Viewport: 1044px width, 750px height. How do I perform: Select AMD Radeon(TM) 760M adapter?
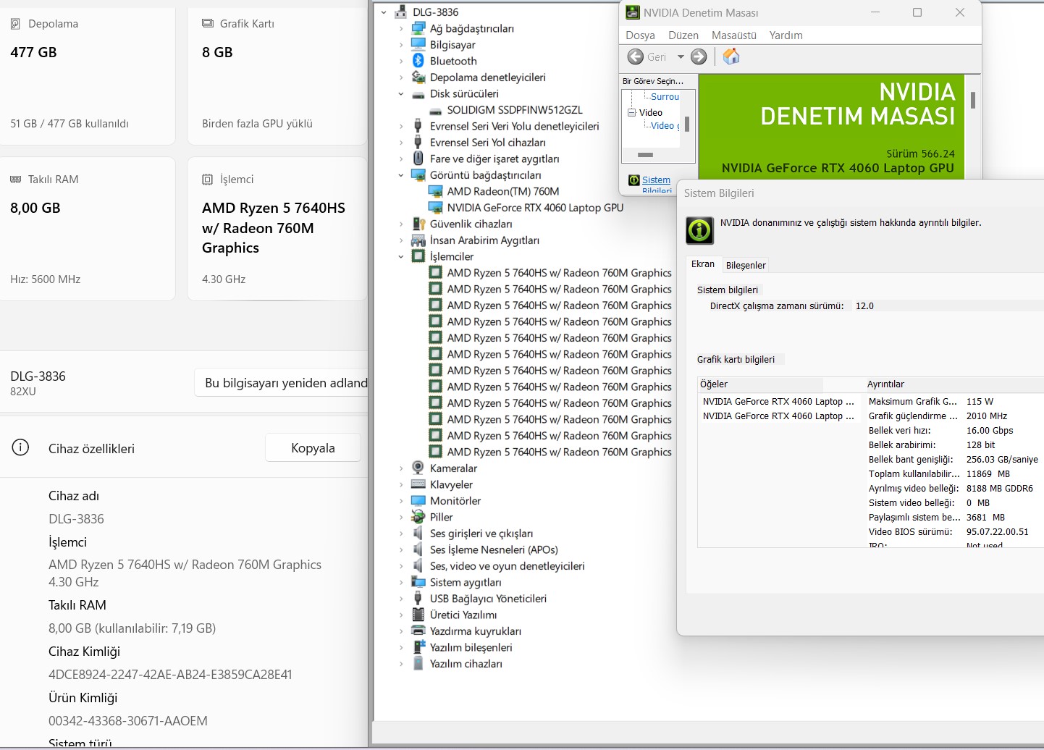503,191
